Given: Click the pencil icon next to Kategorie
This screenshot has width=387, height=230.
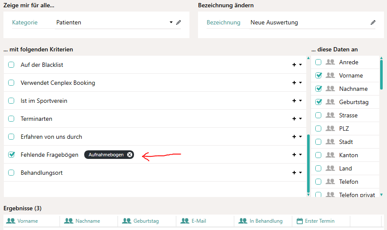Looking at the screenshot, I should pos(179,23).
